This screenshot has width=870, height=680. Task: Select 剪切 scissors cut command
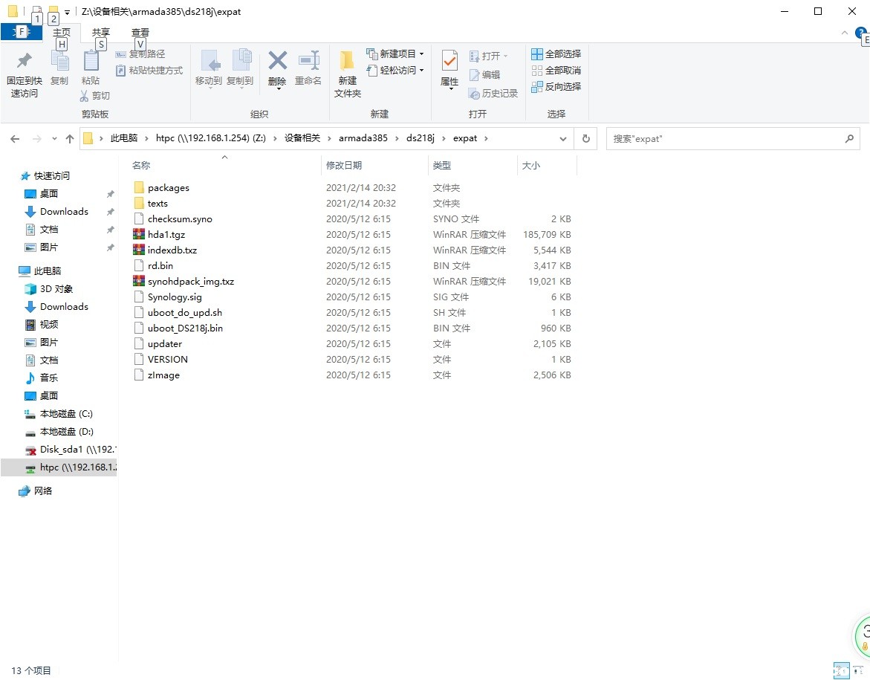pos(95,96)
